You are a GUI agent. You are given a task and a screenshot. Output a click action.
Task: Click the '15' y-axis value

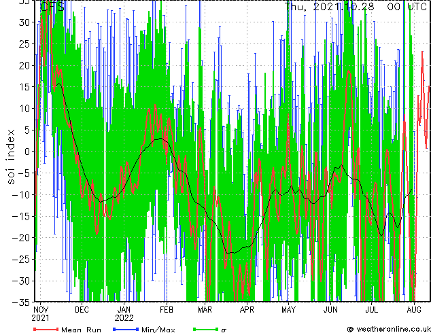point(24,87)
